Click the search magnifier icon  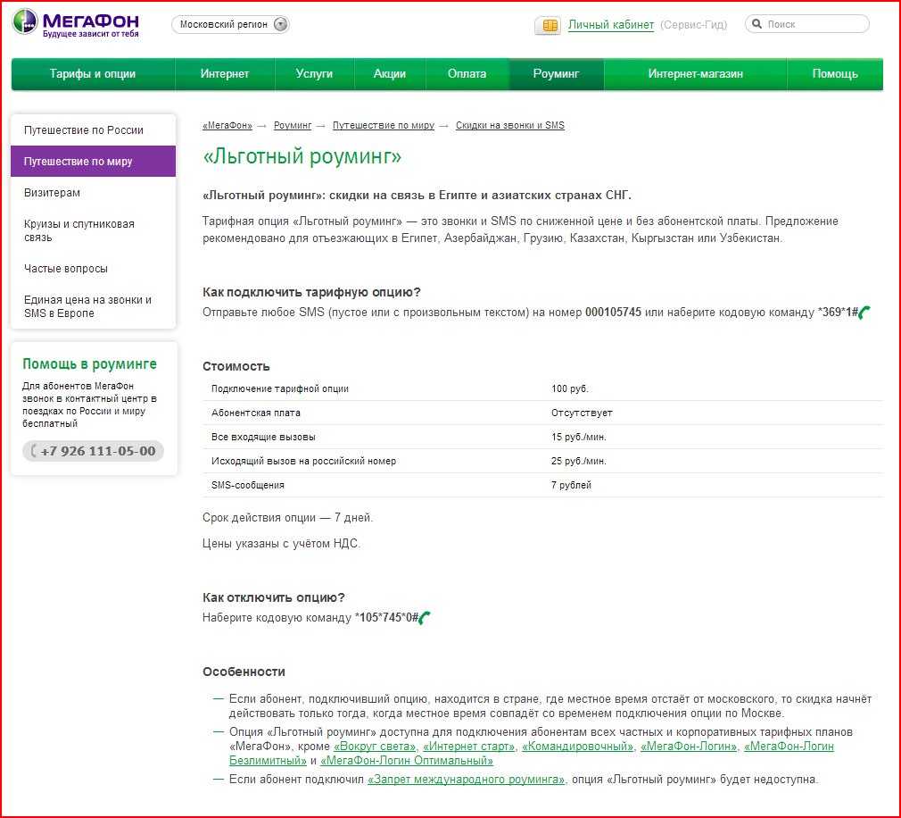[756, 24]
